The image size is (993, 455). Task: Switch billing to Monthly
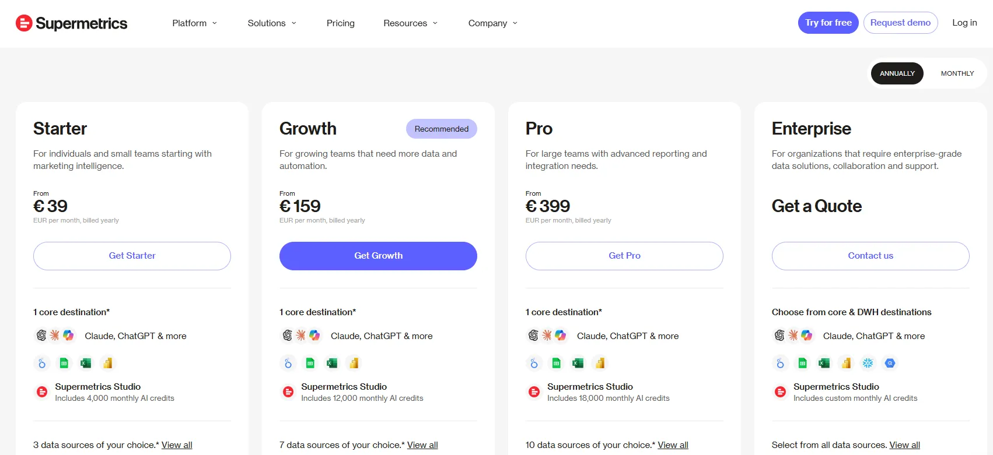coord(957,73)
